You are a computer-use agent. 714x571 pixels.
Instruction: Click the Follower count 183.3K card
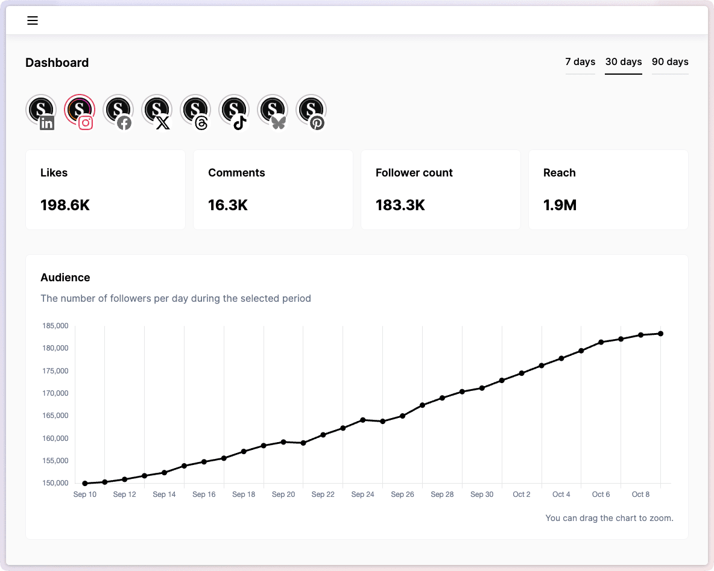[441, 190]
